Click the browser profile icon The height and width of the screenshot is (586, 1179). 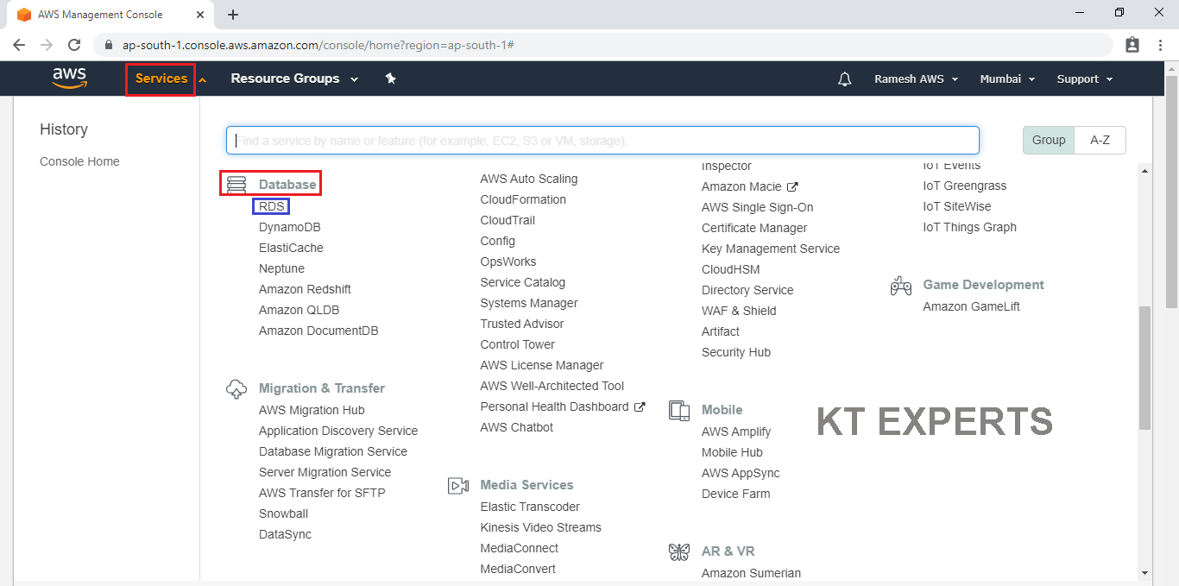pos(1132,45)
